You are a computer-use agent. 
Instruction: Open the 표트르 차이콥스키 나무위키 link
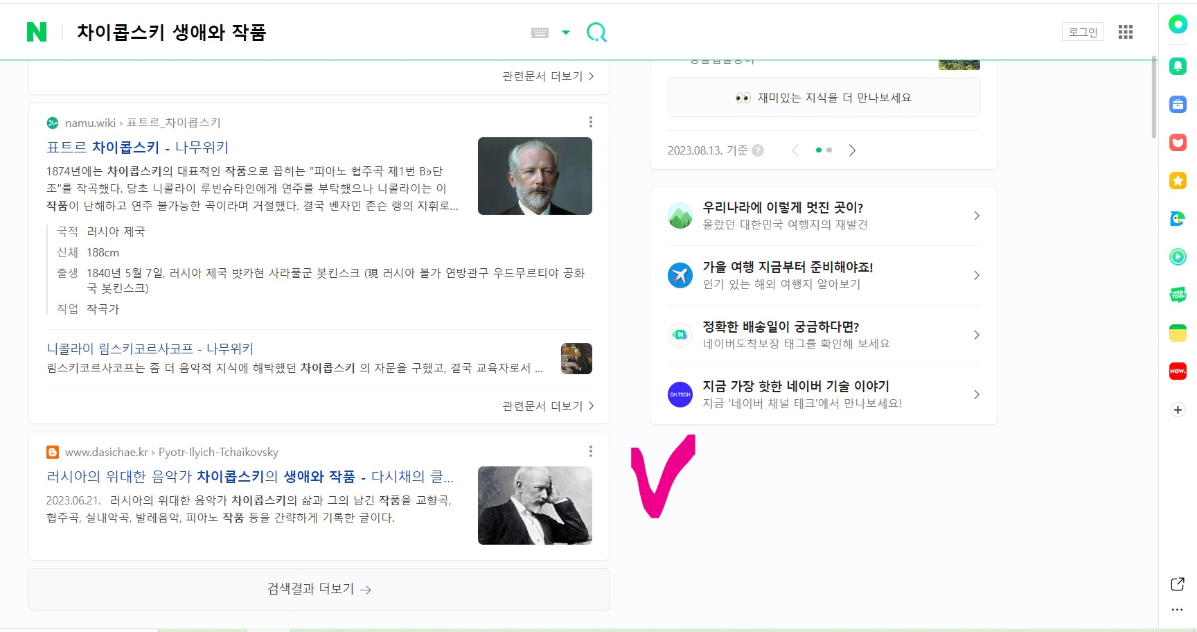point(138,148)
